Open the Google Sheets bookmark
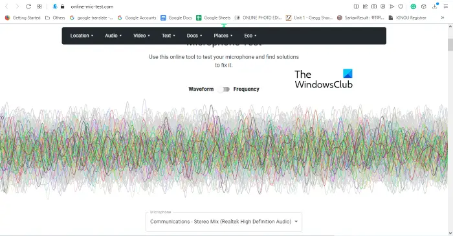Image resolution: width=453 pixels, height=236 pixels. [x=213, y=18]
